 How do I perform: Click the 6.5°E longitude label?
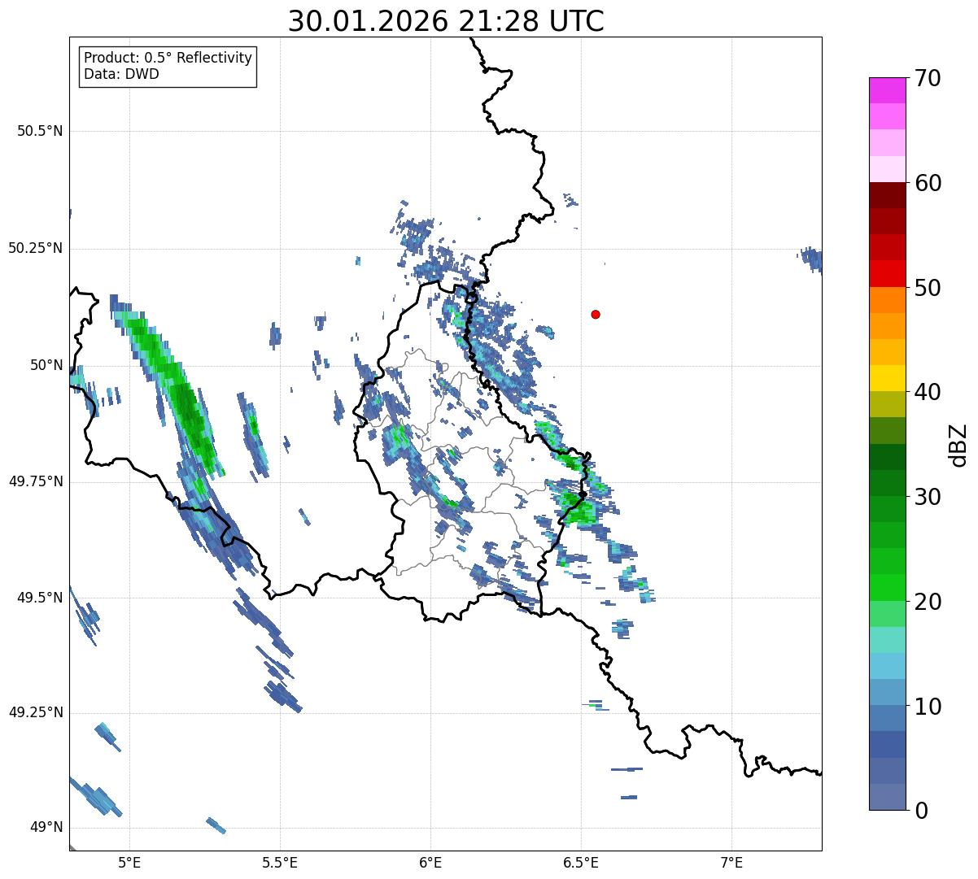click(581, 862)
